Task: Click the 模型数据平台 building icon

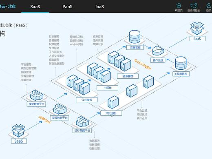Action: pos(37,95)
